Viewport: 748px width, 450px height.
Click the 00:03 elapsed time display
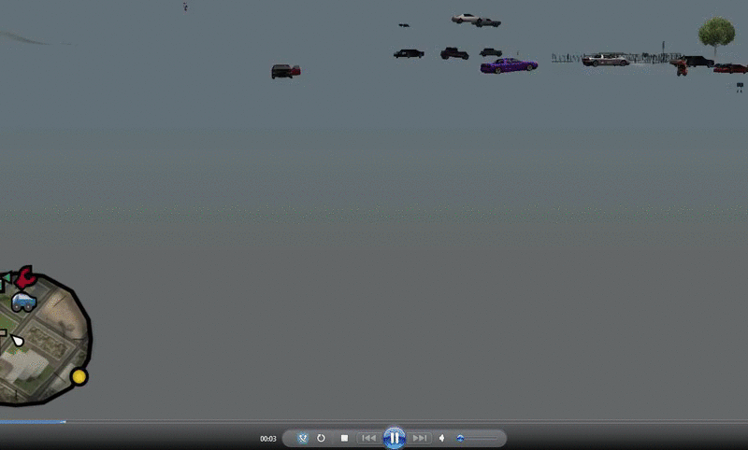[268, 439]
